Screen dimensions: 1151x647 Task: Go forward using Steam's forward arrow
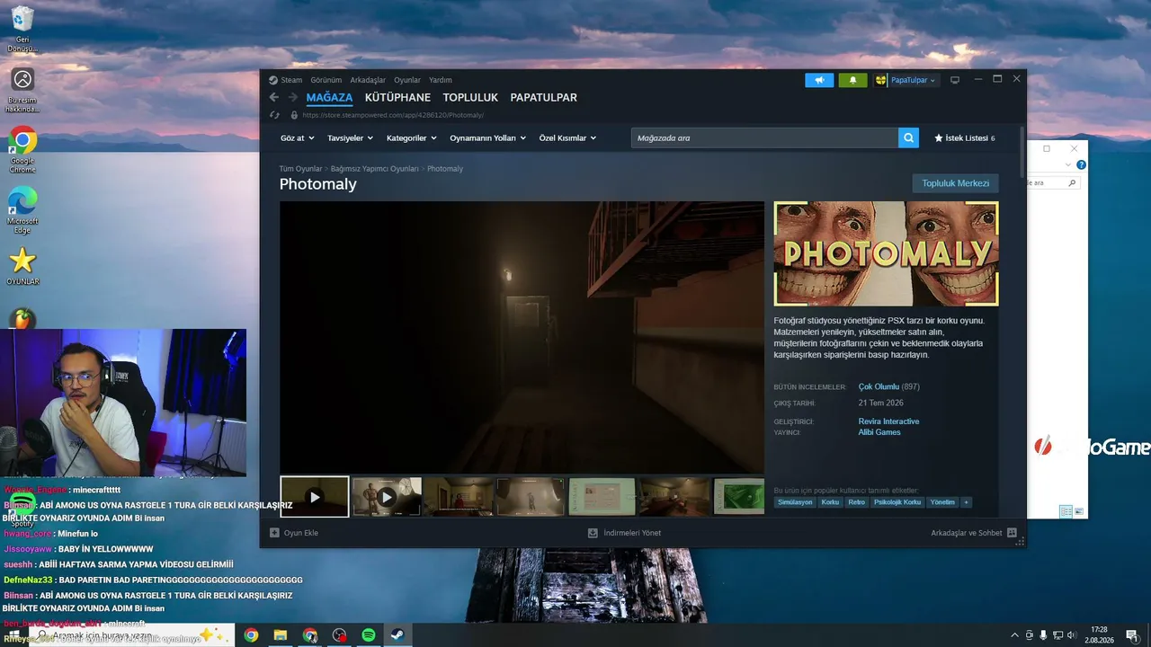pos(292,97)
